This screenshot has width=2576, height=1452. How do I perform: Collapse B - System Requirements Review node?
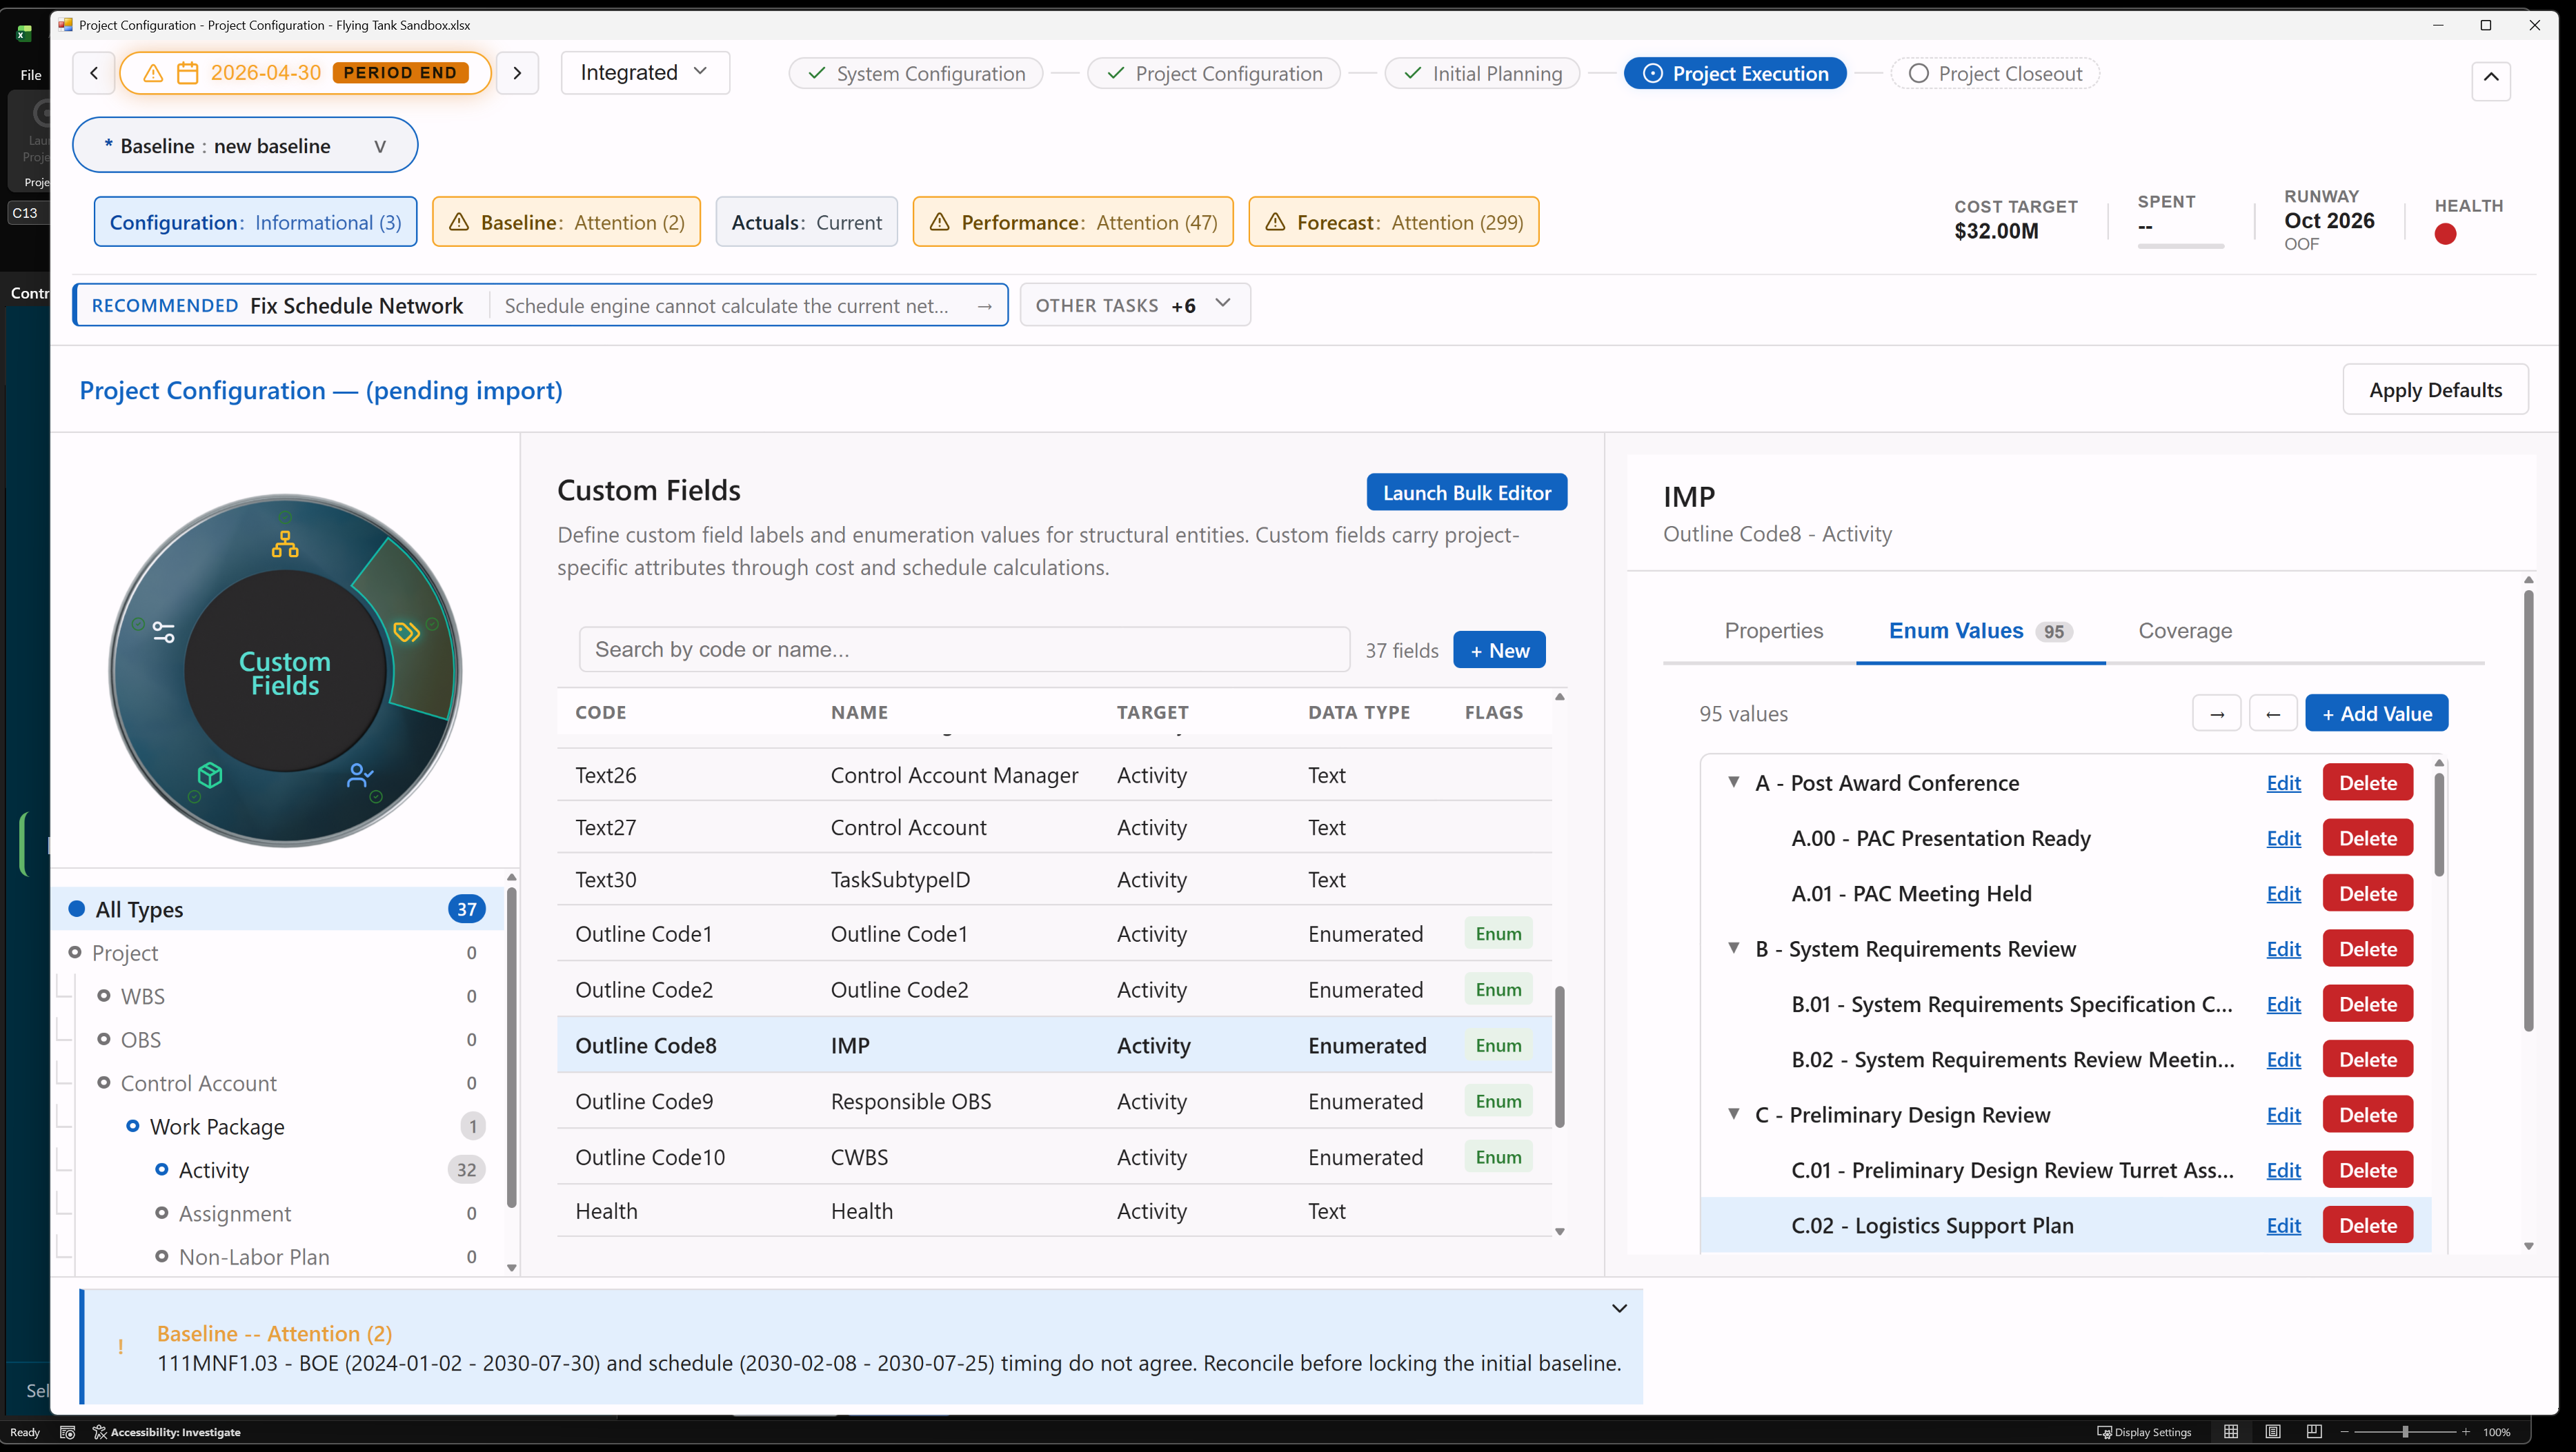tap(1733, 948)
